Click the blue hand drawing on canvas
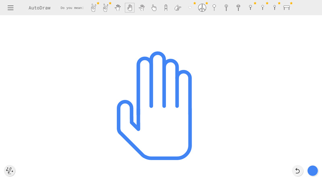Image resolution: width=322 pixels, height=180 pixels. tap(155, 106)
